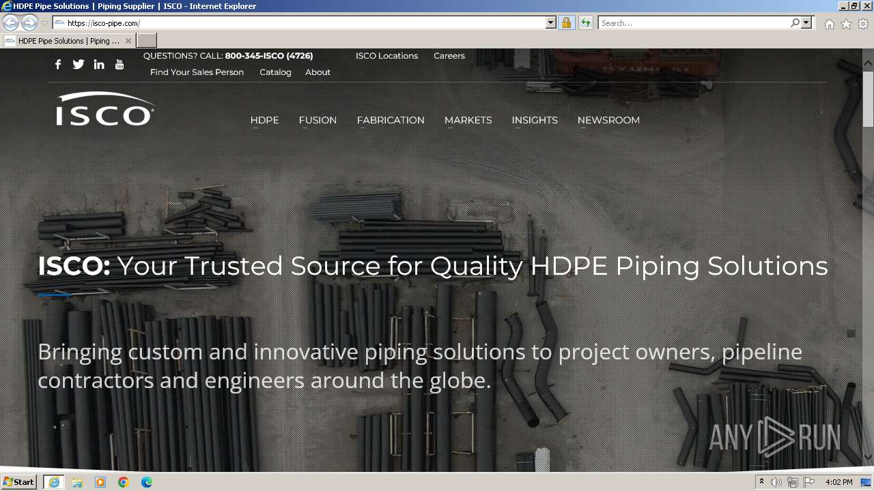Launch Google Chrome from taskbar
The width and height of the screenshot is (874, 491).
coord(124,482)
